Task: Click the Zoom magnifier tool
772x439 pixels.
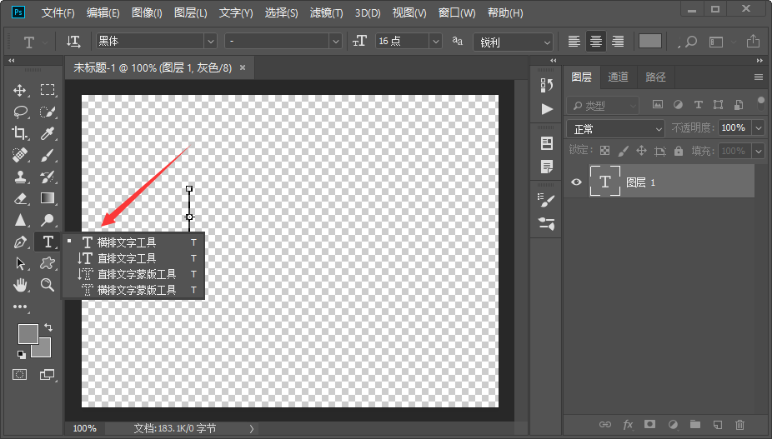Action: tap(48, 285)
